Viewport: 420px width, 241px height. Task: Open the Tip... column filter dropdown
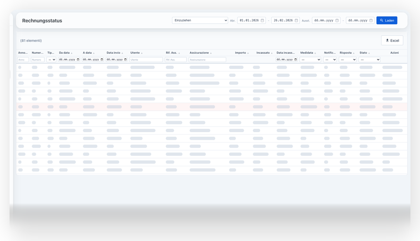click(51, 59)
